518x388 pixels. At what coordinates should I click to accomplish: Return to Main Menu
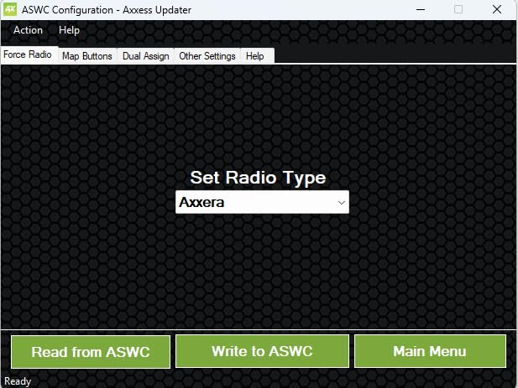tap(430, 351)
